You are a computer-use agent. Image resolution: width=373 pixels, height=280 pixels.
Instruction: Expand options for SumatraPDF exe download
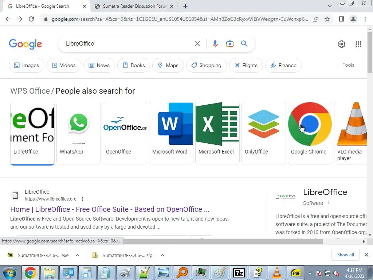78,255
